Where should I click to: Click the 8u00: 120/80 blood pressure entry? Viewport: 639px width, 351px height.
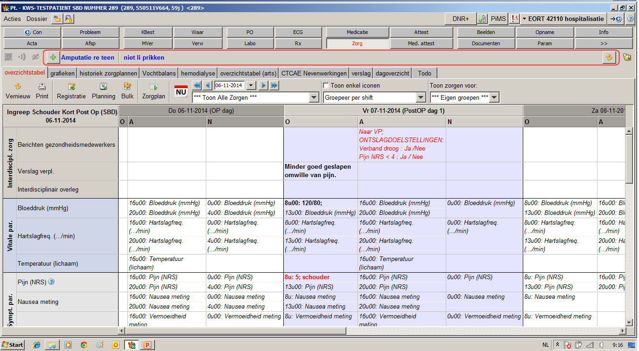(303, 203)
